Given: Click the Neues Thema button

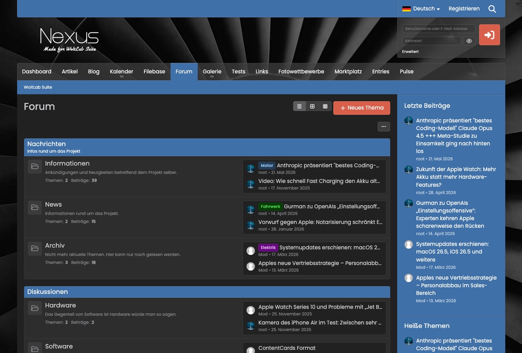Looking at the screenshot, I should click(x=362, y=108).
